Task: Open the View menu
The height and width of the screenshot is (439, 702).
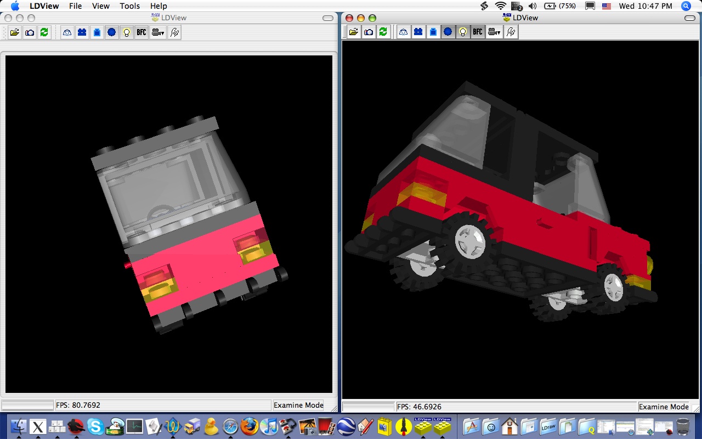Action: click(100, 6)
